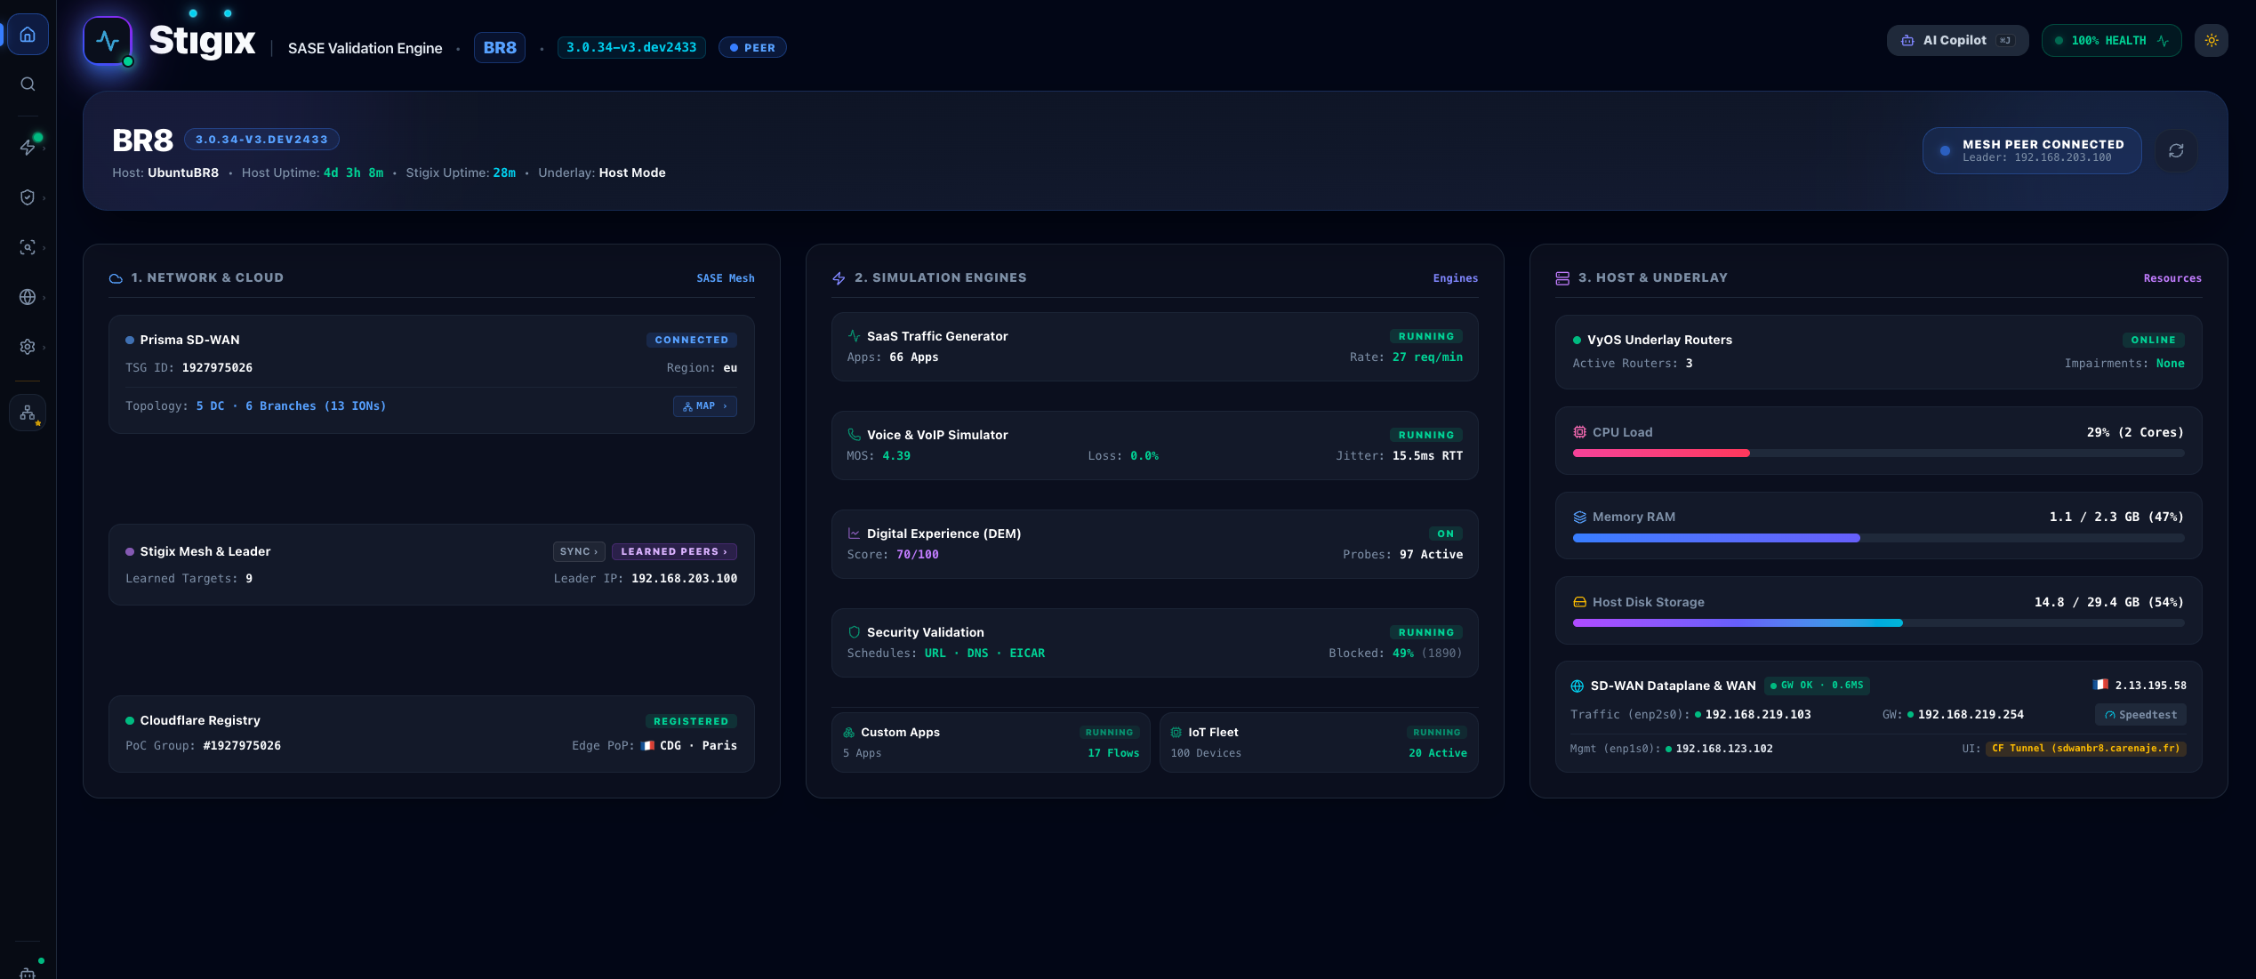Click the SD-WAN Dataplane globe icon

pos(1578,686)
